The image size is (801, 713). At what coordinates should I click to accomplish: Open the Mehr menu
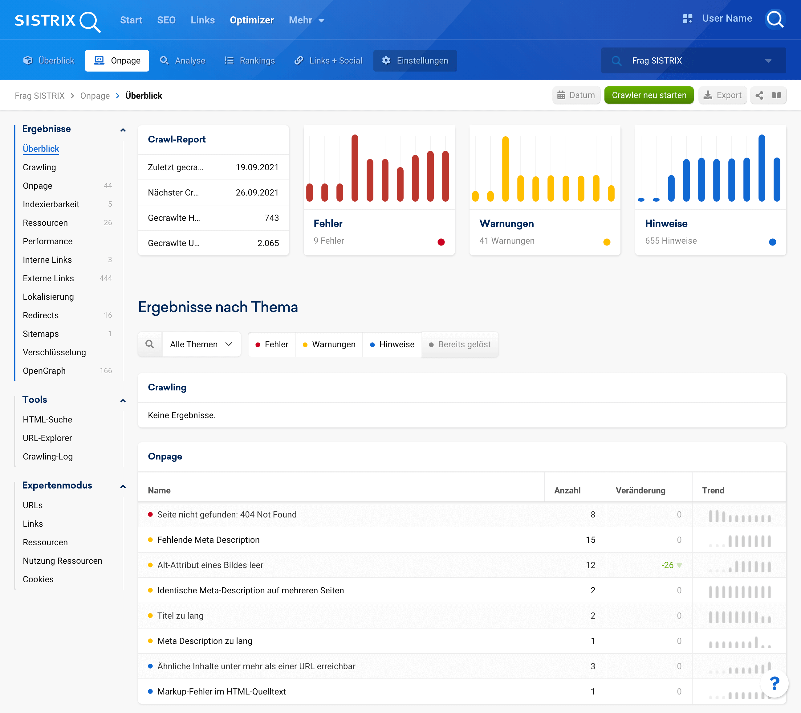coord(306,20)
